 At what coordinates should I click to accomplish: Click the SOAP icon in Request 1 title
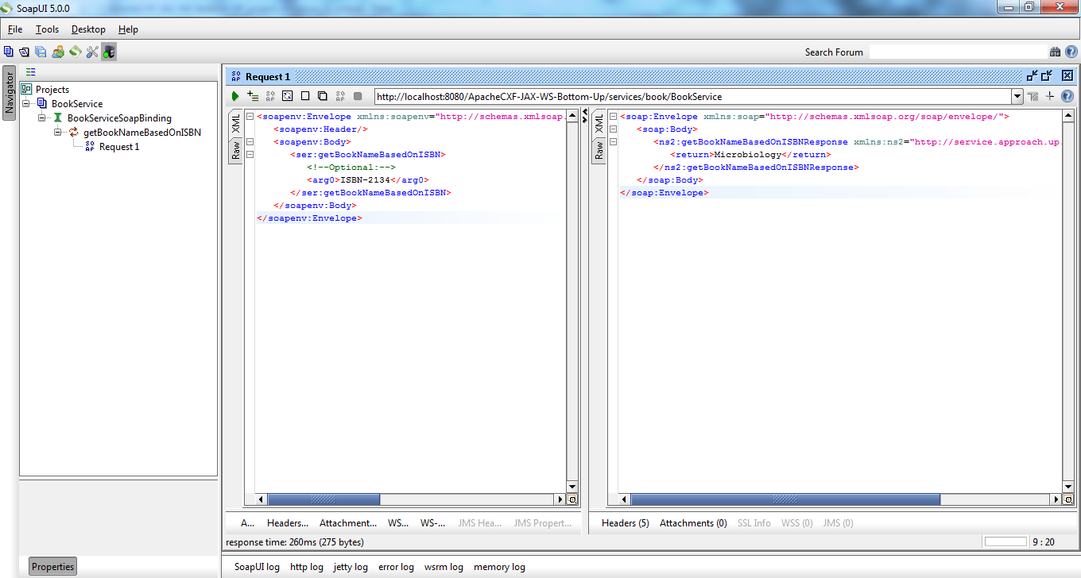pyautogui.click(x=236, y=77)
